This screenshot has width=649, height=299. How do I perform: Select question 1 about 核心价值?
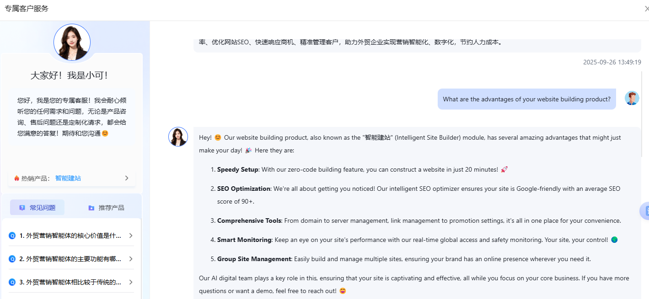tap(70, 236)
